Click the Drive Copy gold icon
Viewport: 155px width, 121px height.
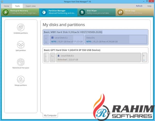coord(120,12)
